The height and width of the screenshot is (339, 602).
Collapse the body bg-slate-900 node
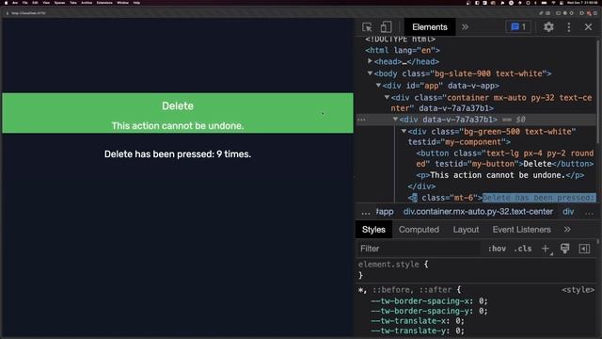[370, 73]
